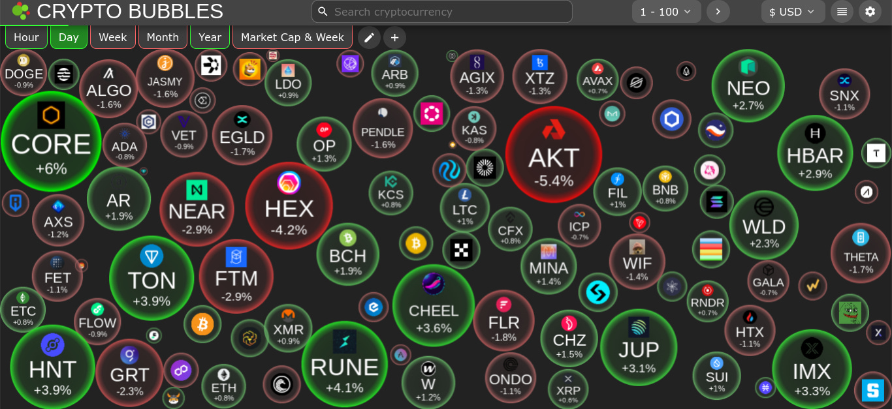Open the KCS +0.8% bubble

click(390, 192)
